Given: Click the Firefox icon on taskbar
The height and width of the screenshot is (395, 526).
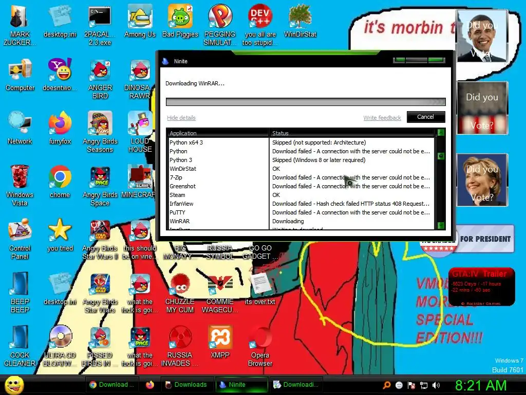Looking at the screenshot, I should [150, 385].
